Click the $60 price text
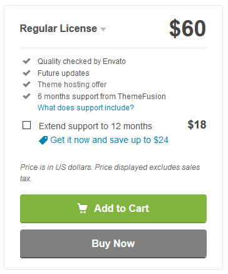 [187, 28]
